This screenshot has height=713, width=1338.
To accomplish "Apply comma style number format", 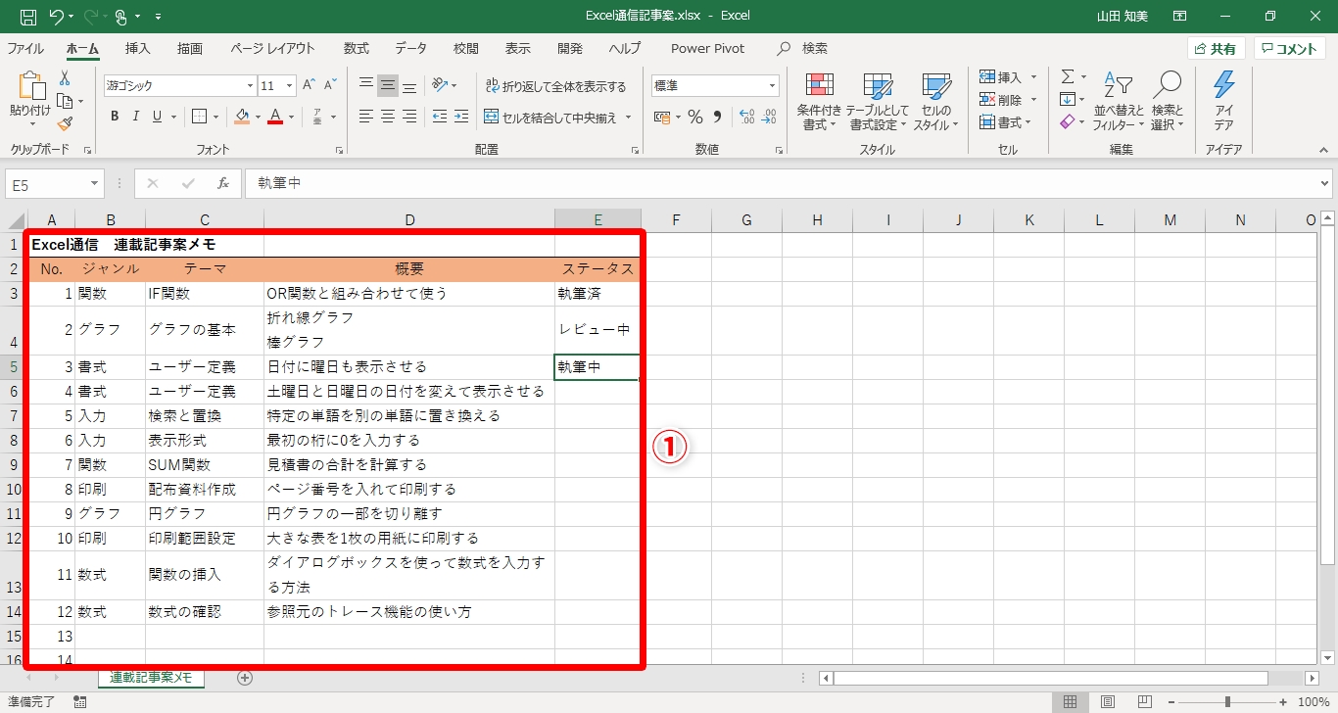I will pos(717,118).
